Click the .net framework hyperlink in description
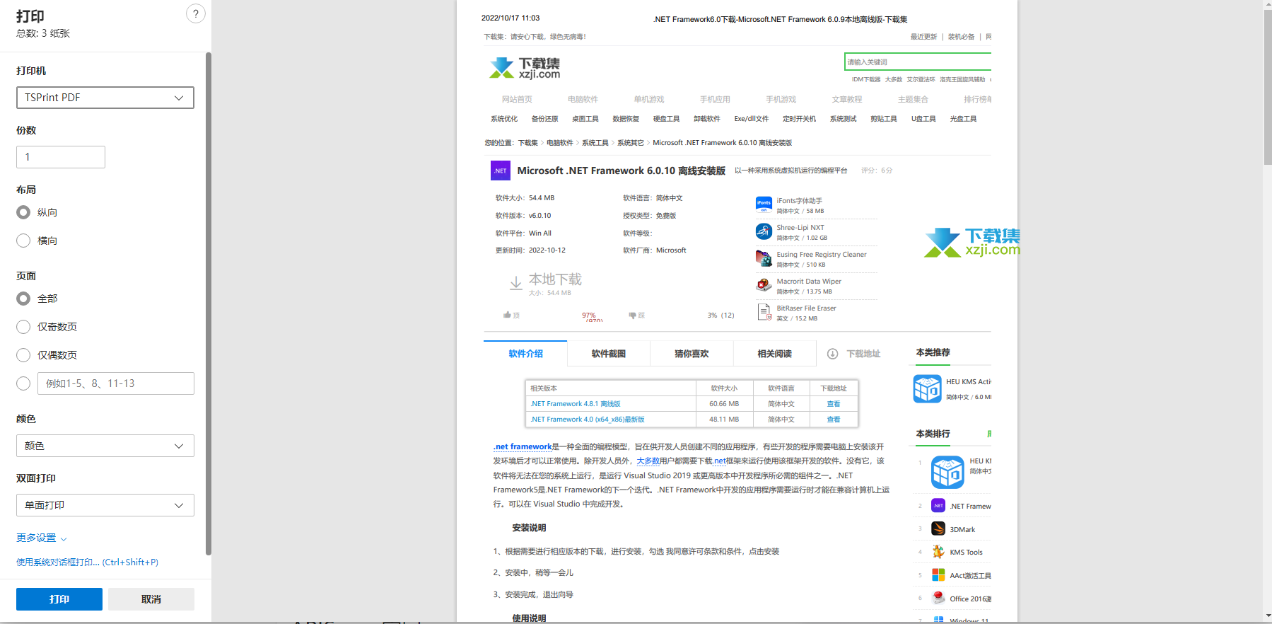 pyautogui.click(x=523, y=446)
